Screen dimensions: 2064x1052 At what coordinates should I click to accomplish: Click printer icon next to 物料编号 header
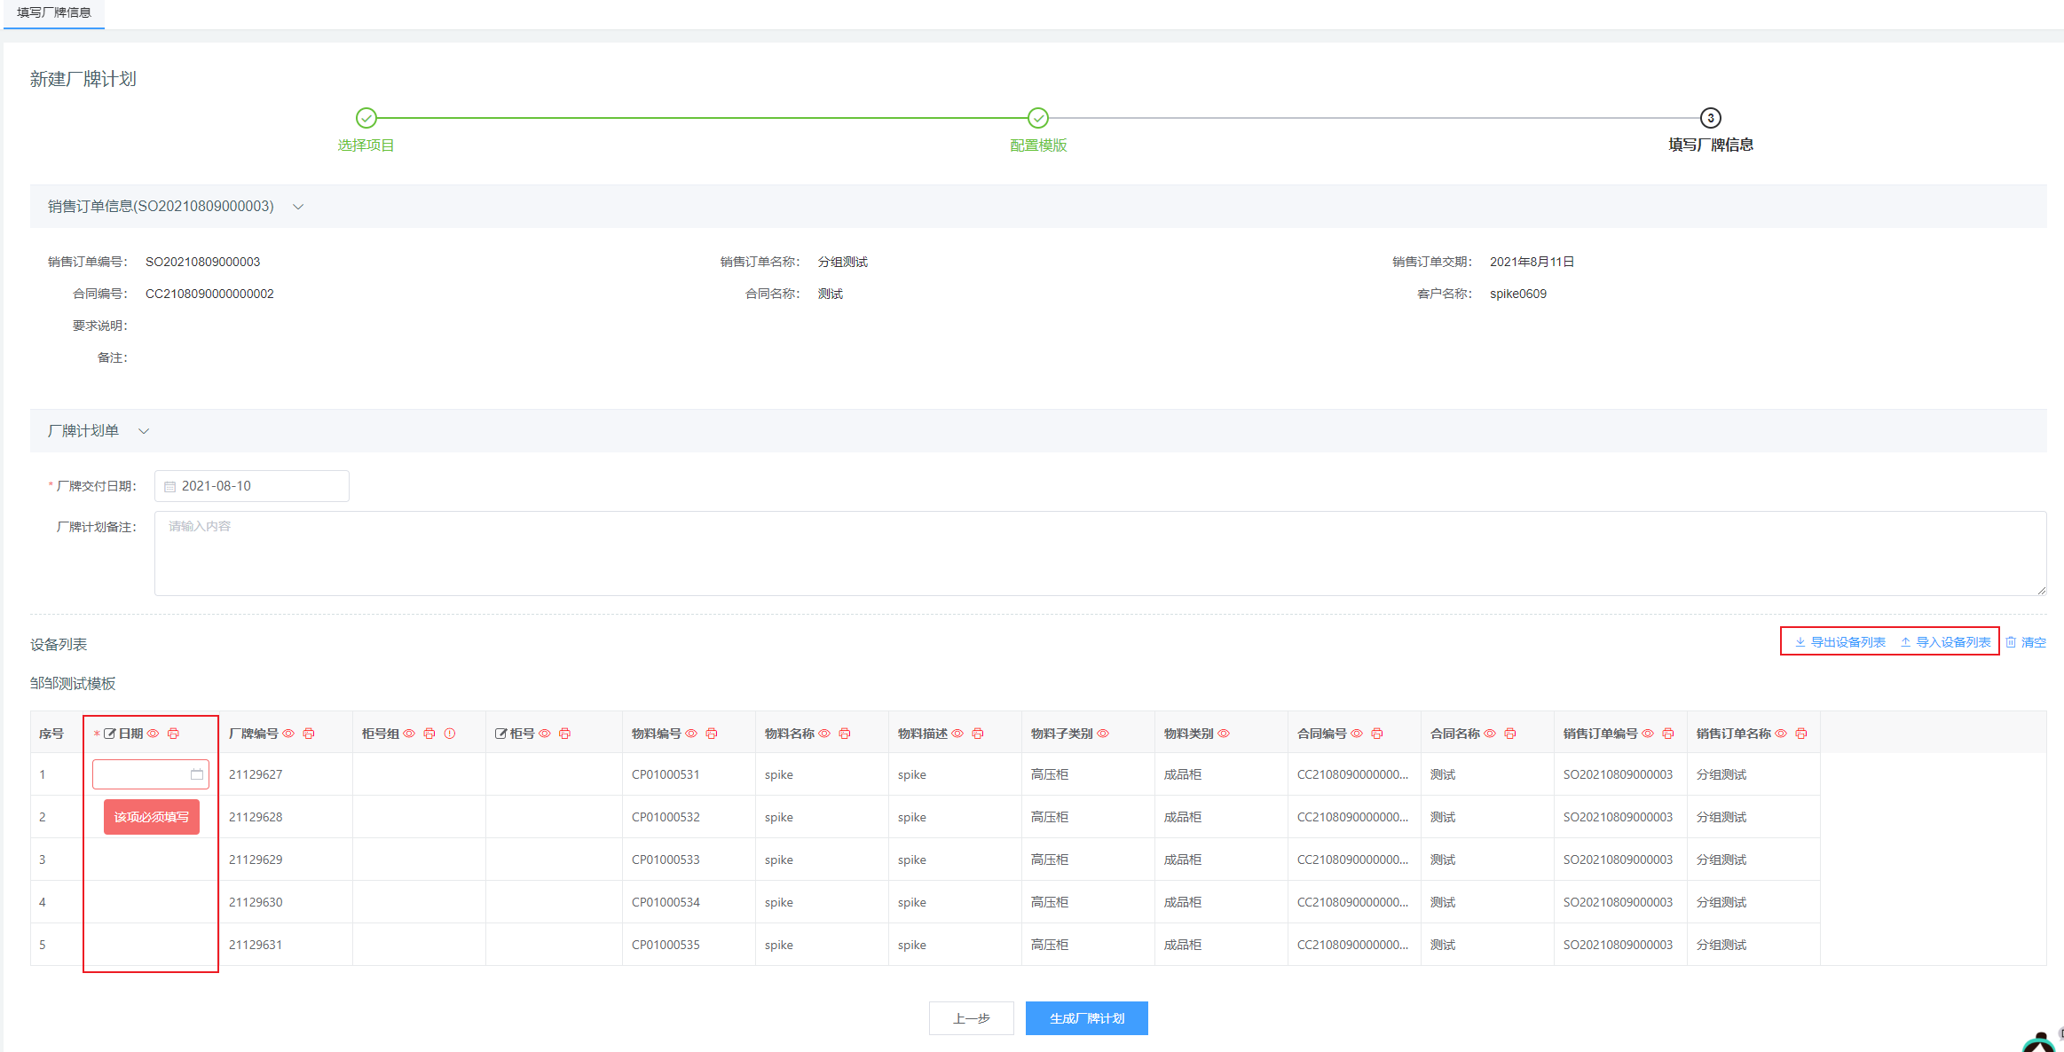[712, 734]
